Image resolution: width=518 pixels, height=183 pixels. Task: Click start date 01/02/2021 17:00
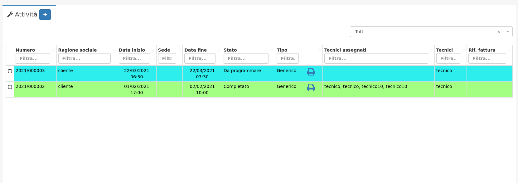pos(137,89)
